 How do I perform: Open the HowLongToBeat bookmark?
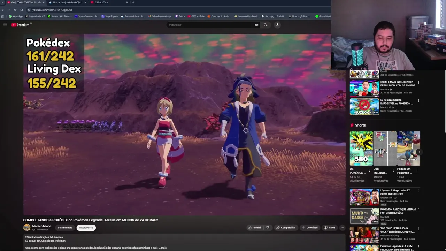tap(300, 16)
